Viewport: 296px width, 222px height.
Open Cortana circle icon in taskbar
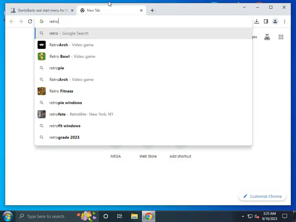(x=106, y=216)
